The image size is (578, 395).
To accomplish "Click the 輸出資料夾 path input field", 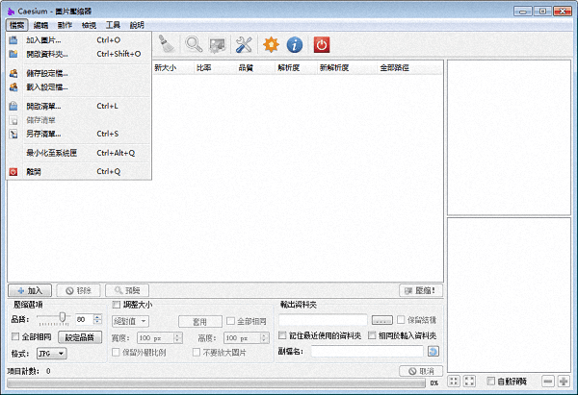I will tap(323, 320).
